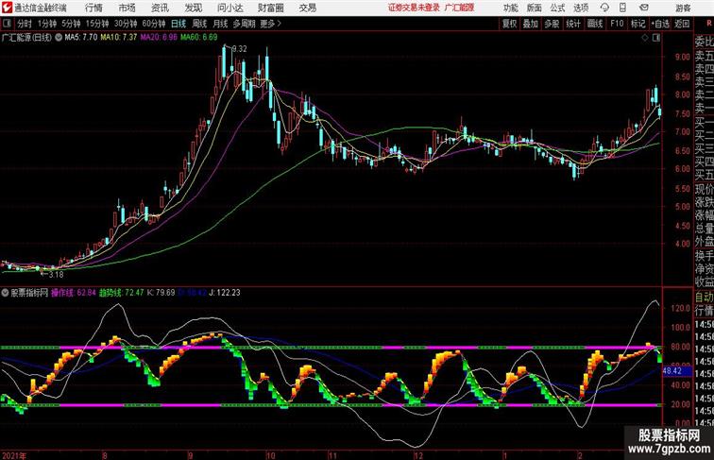Image resolution: width=714 pixels, height=460 pixels.
Task: Click the 复权 toolbar button
Action: (510, 24)
